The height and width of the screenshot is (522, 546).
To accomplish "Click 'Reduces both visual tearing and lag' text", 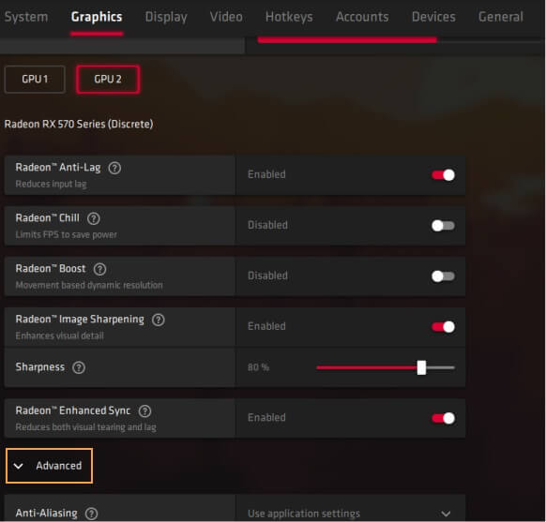I will (86, 427).
